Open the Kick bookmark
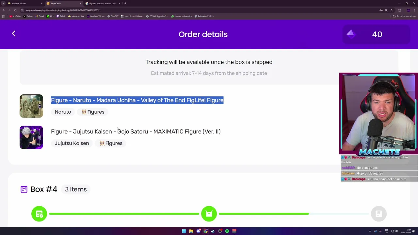 [x=50, y=16]
